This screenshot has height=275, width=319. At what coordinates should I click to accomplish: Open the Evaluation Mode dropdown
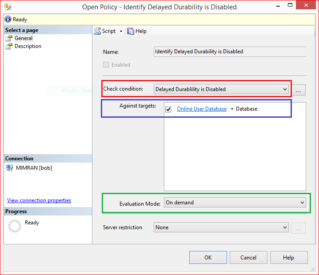302,203
